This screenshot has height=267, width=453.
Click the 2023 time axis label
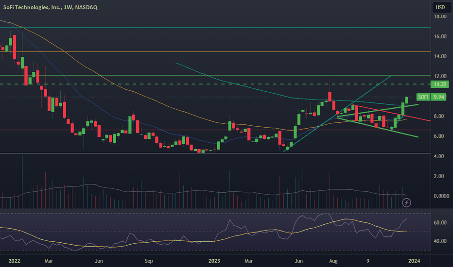pos(214,261)
